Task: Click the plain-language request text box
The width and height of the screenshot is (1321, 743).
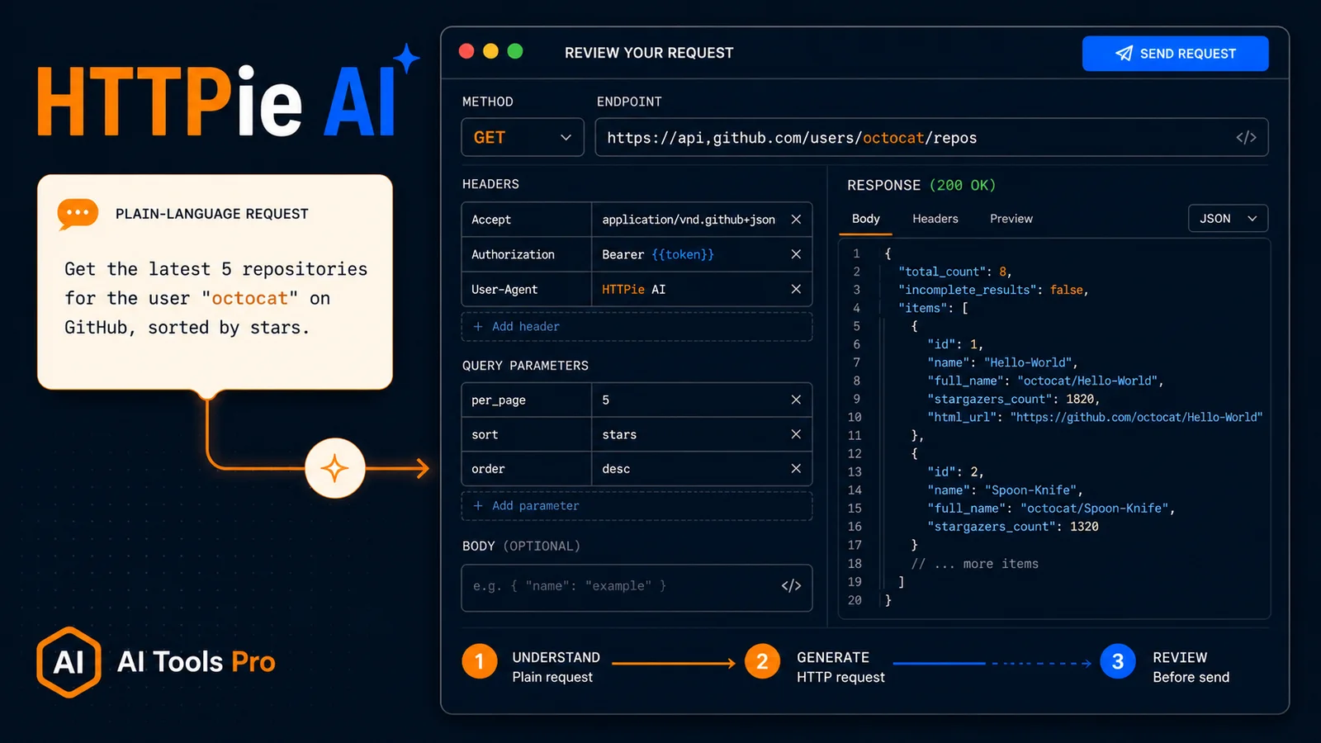Action: coord(215,282)
